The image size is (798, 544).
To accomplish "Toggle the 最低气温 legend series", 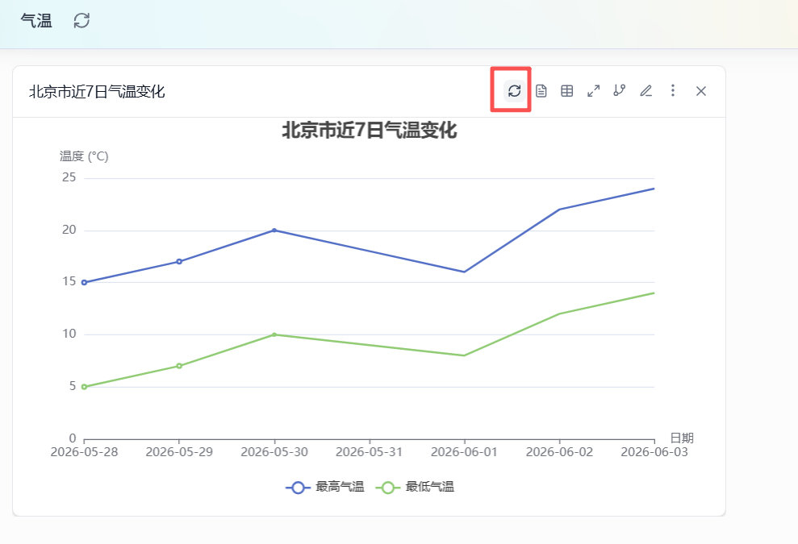I will pyautogui.click(x=415, y=487).
